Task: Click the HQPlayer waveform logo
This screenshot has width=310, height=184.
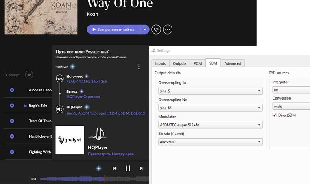Action: tap(98, 134)
